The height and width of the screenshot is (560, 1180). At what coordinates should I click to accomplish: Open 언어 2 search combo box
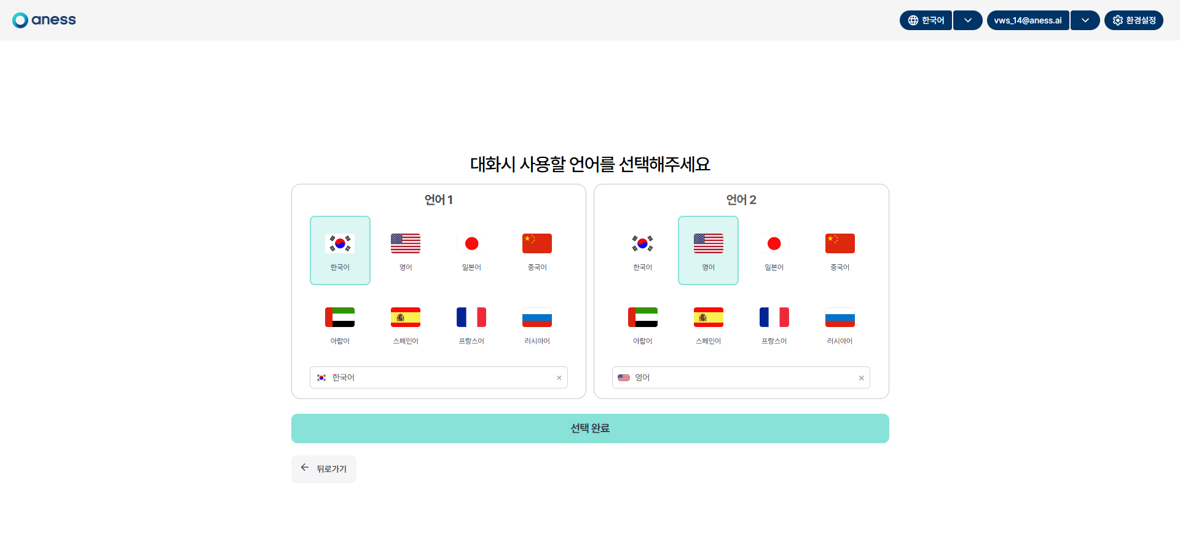741,377
